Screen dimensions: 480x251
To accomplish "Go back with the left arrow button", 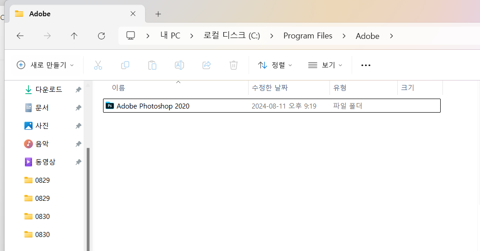I will [x=20, y=36].
